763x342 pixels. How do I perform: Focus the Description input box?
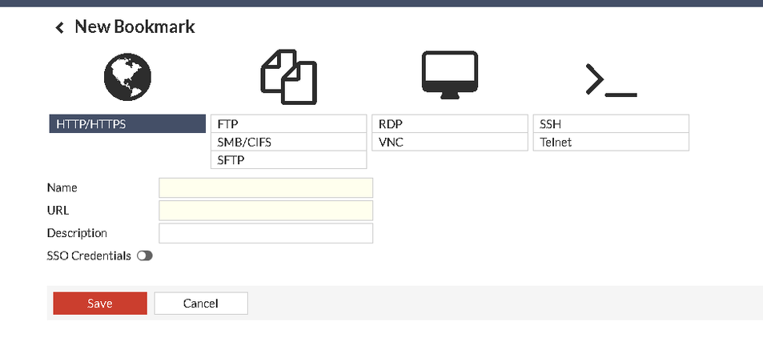(266, 233)
